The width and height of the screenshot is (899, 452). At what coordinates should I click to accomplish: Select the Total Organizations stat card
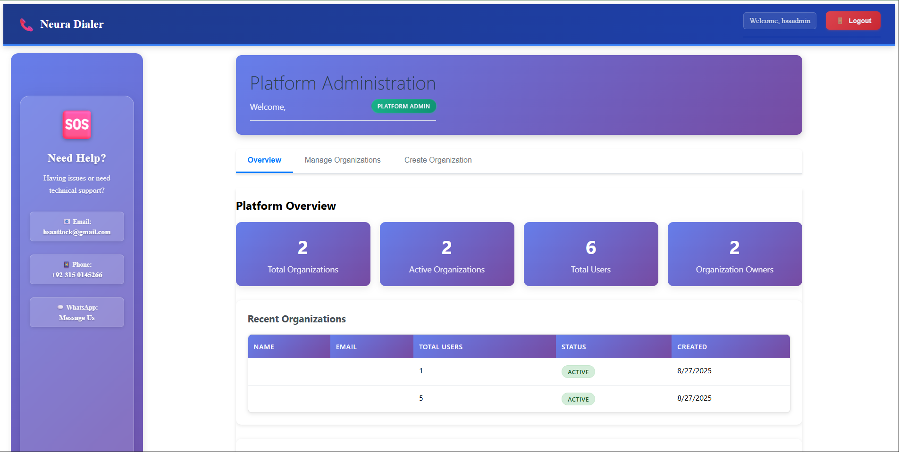(x=303, y=254)
